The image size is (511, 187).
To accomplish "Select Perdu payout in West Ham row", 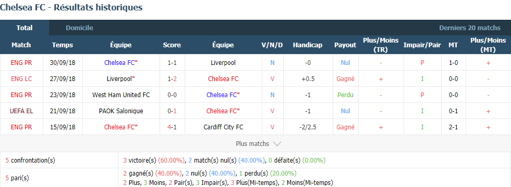I will coord(345,95).
